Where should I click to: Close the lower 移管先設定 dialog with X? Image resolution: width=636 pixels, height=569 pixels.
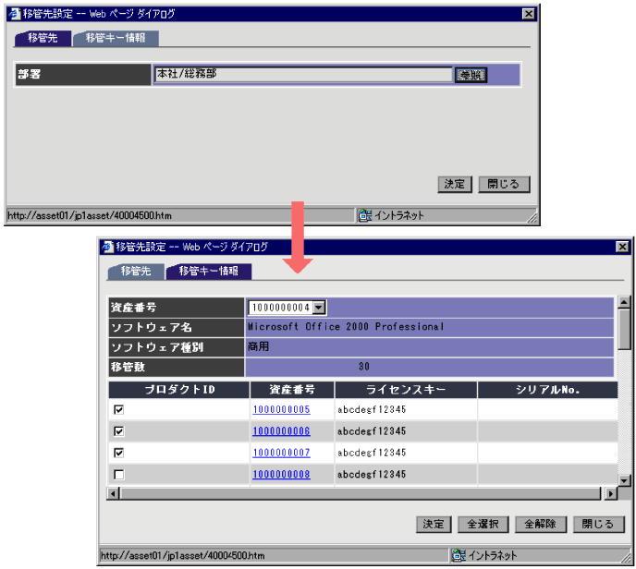click(622, 247)
